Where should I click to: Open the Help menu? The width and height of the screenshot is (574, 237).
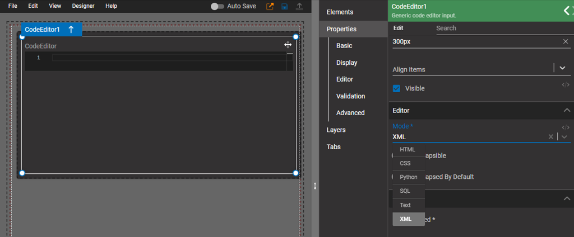(112, 6)
